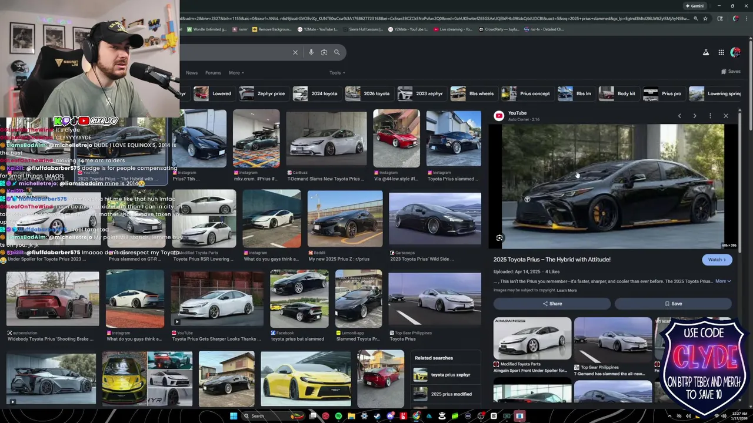Image resolution: width=753 pixels, height=423 pixels.
Task: Save the previewed image
Action: [x=673, y=304]
